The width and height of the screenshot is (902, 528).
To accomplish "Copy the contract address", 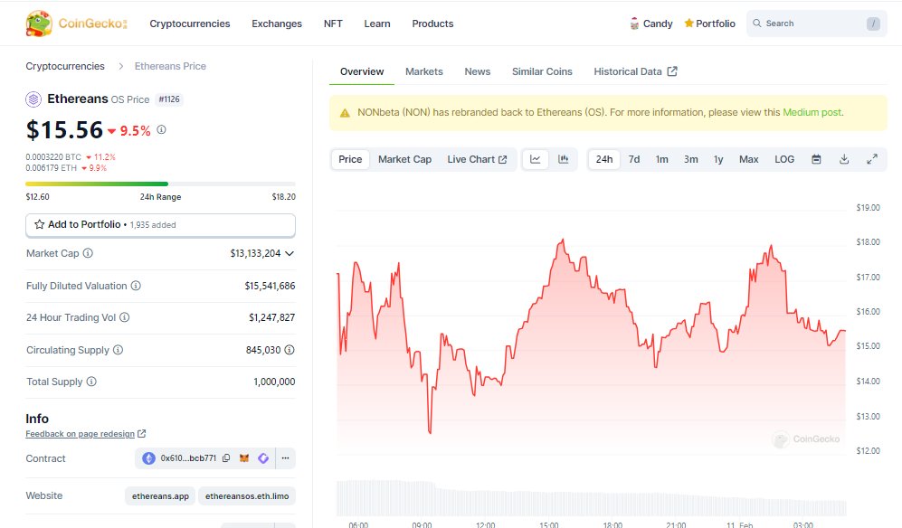I will (226, 458).
